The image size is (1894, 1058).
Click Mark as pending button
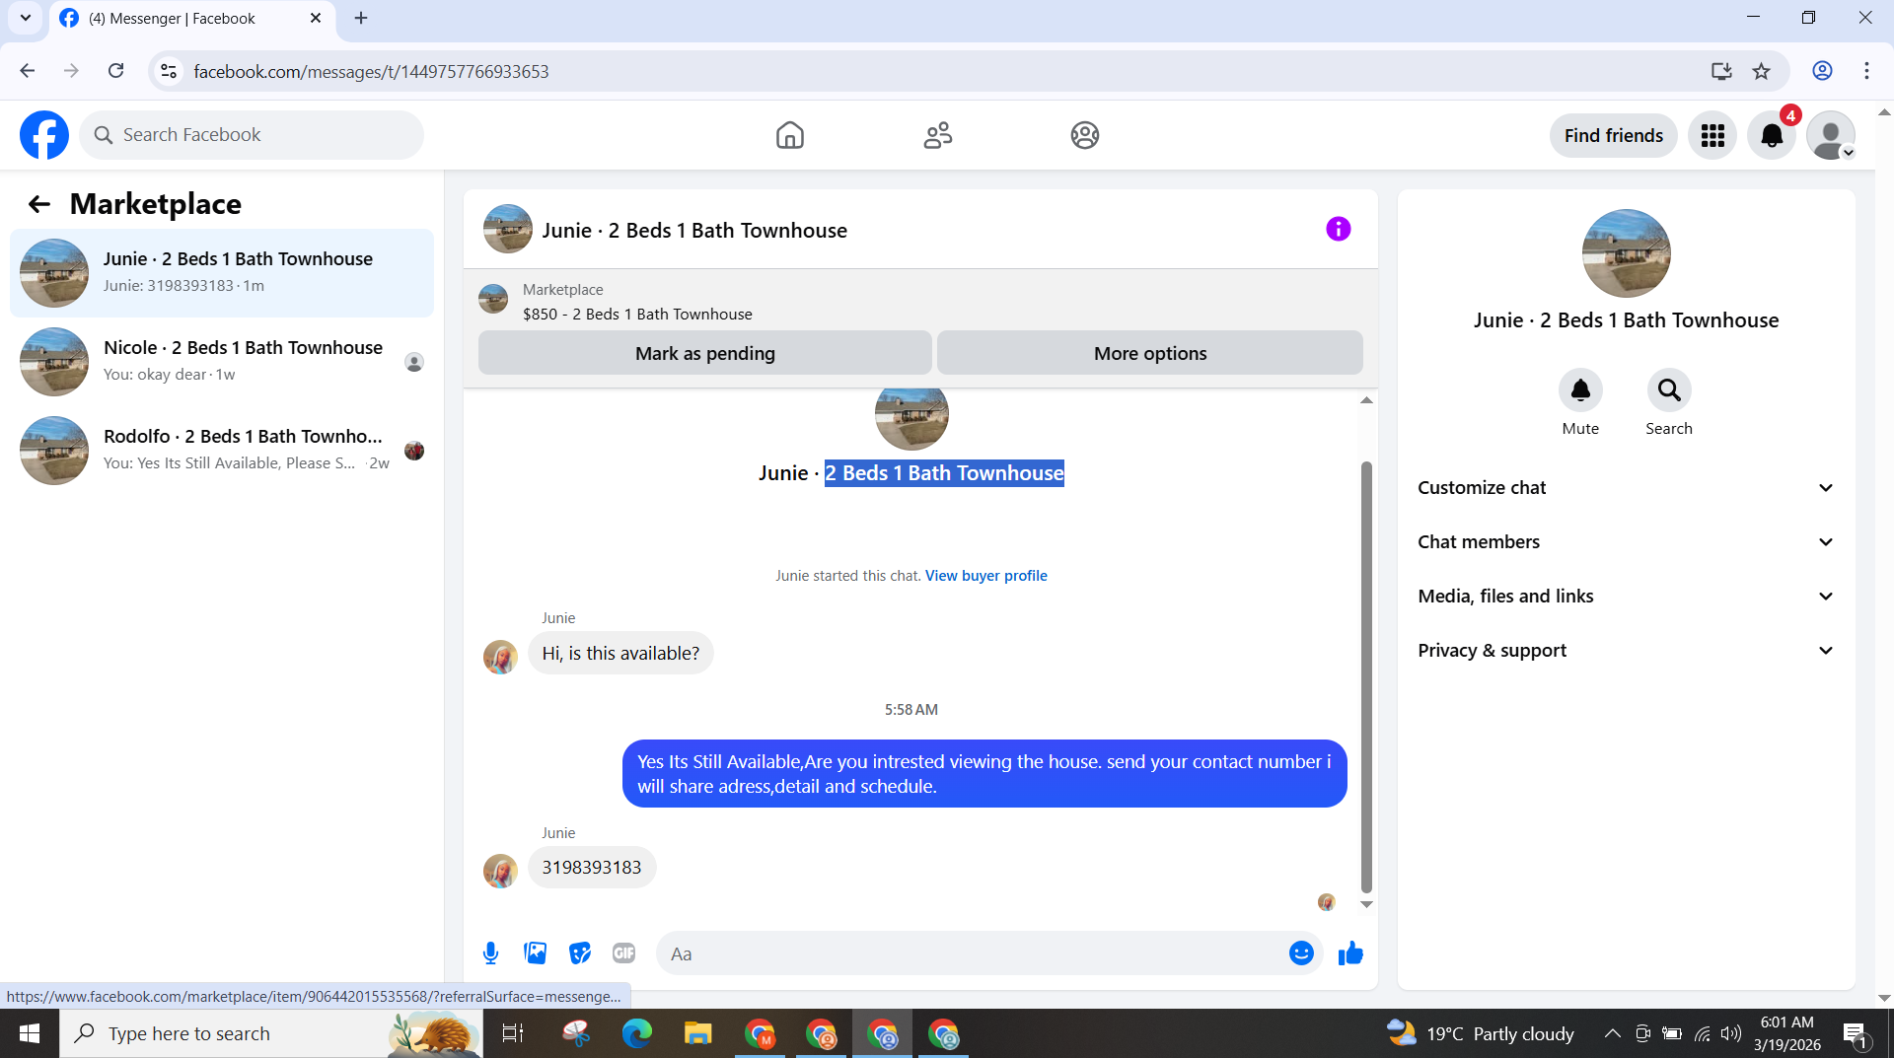(x=704, y=353)
